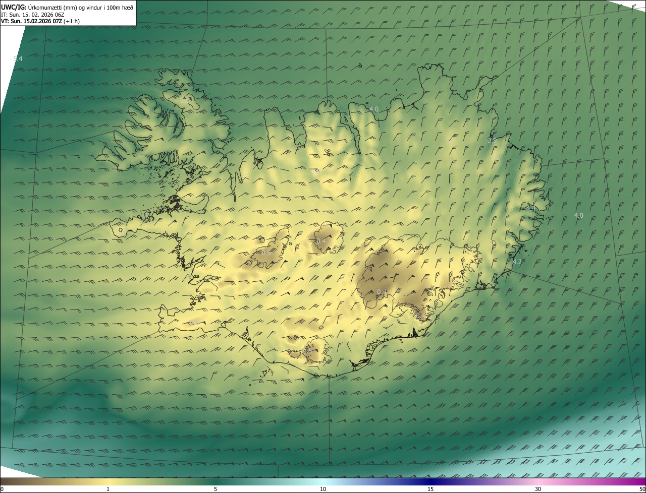This screenshot has height=493, width=646.
Task: Click the "0" tick on the color scale
Action: pyautogui.click(x=2, y=489)
